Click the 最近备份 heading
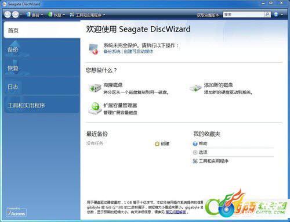Viewport: 290px width, 222px height. pos(97,134)
